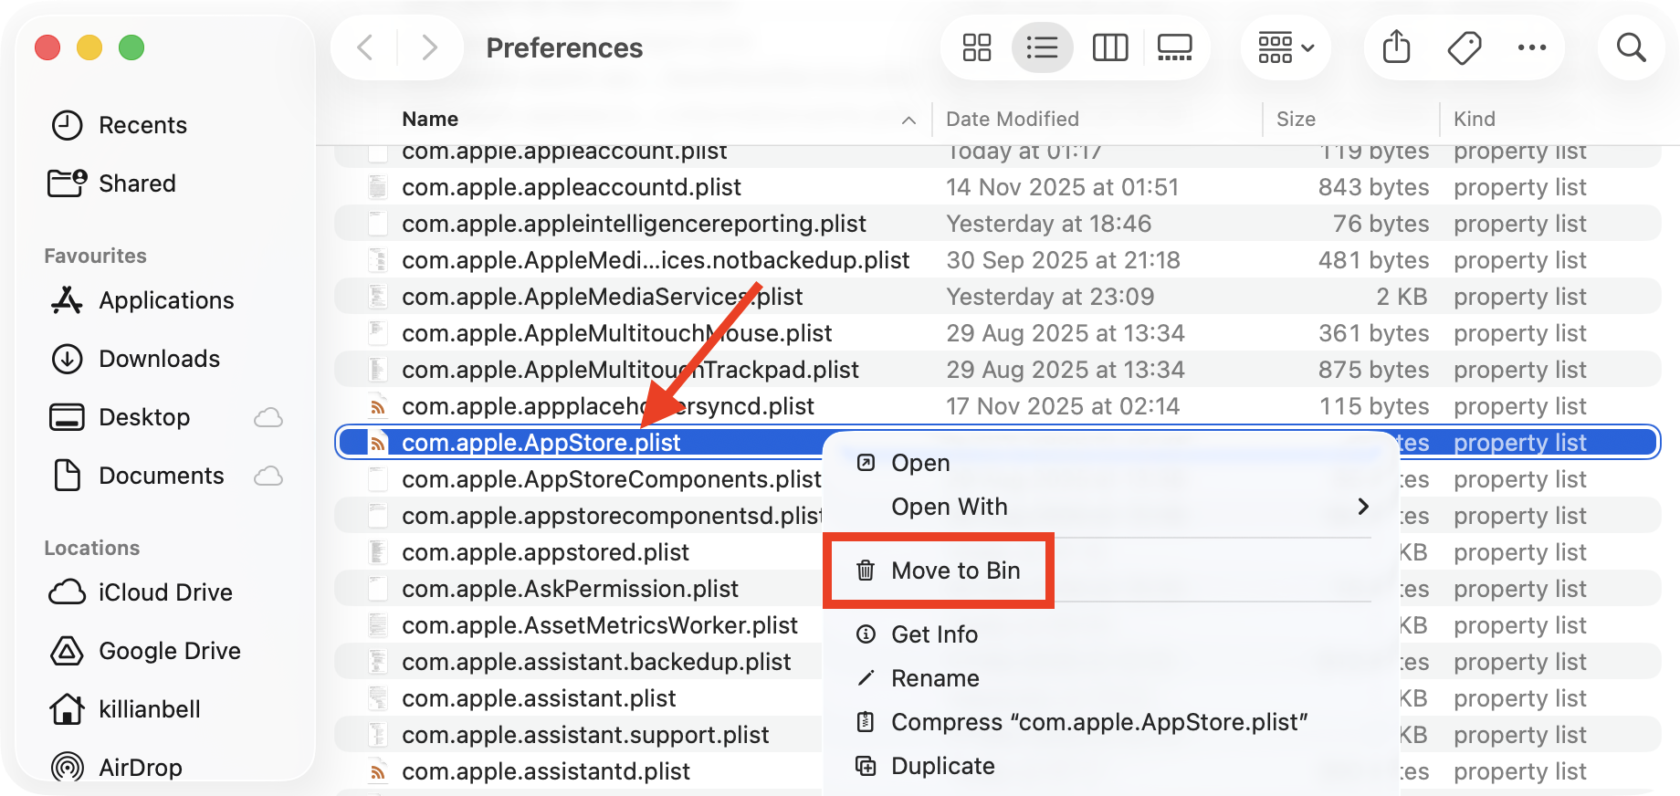The image size is (1680, 796).
Task: Toggle Name column sort order
Action: pyautogui.click(x=429, y=119)
